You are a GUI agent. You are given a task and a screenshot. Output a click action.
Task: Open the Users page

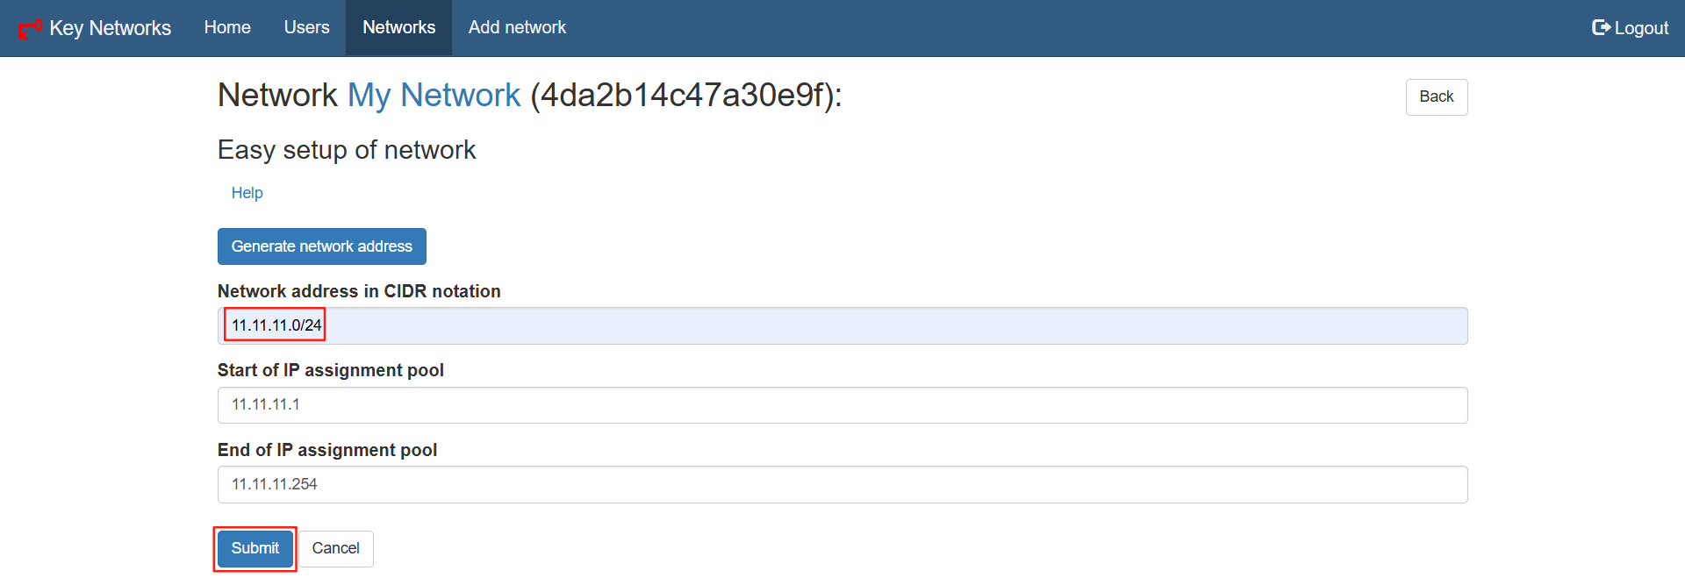tap(306, 27)
